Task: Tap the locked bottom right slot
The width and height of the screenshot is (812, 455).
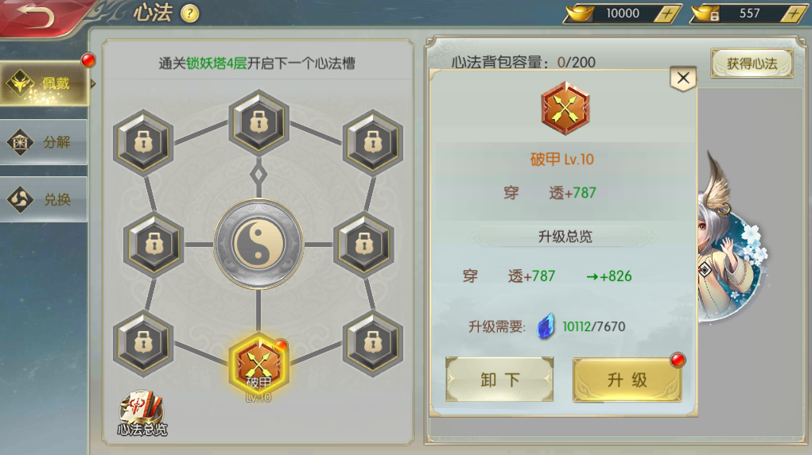Action: click(373, 343)
